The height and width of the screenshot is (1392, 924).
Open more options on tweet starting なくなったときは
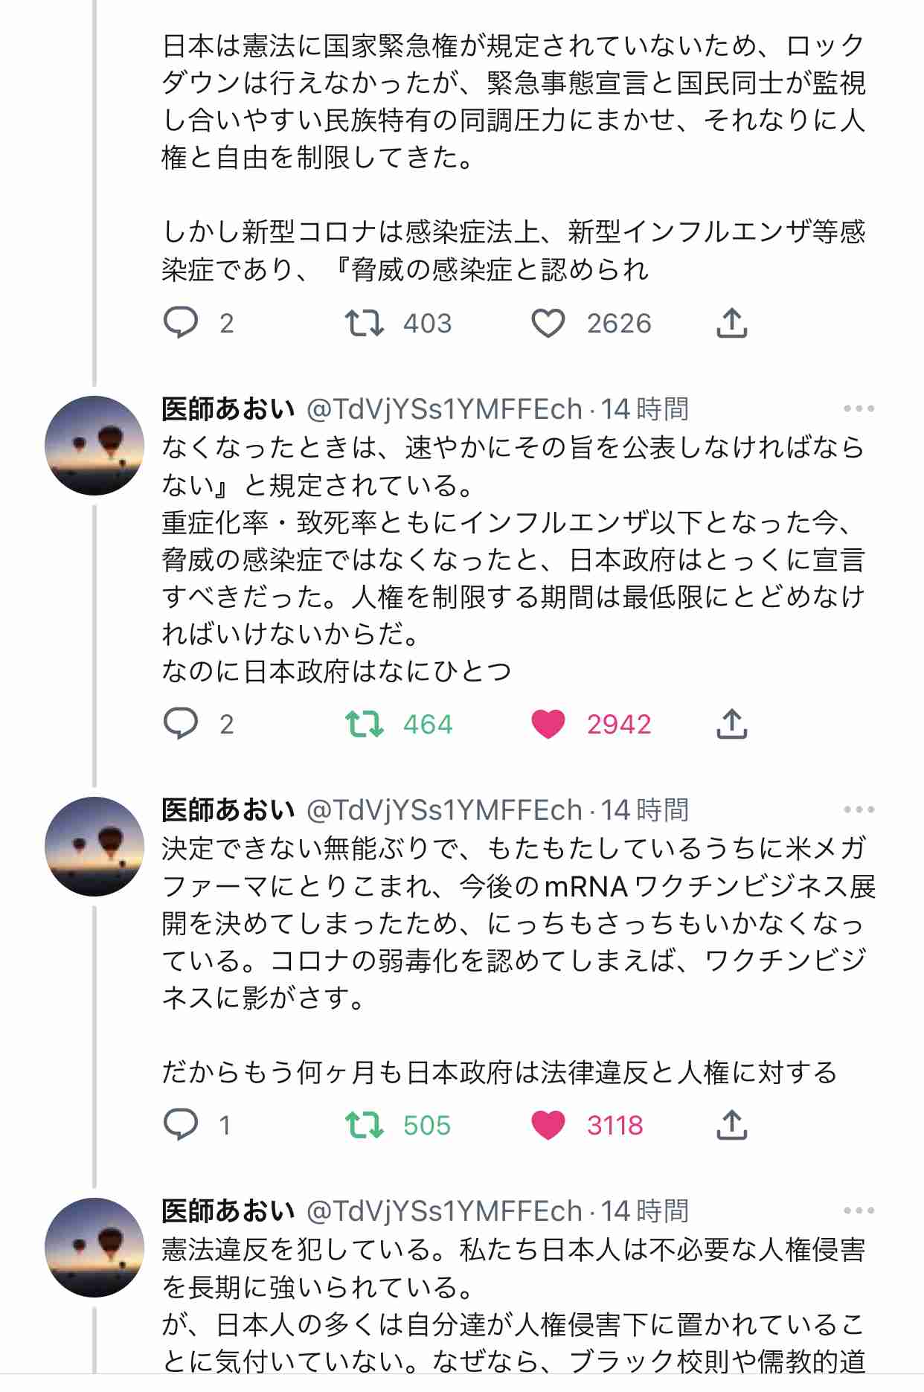(x=859, y=408)
